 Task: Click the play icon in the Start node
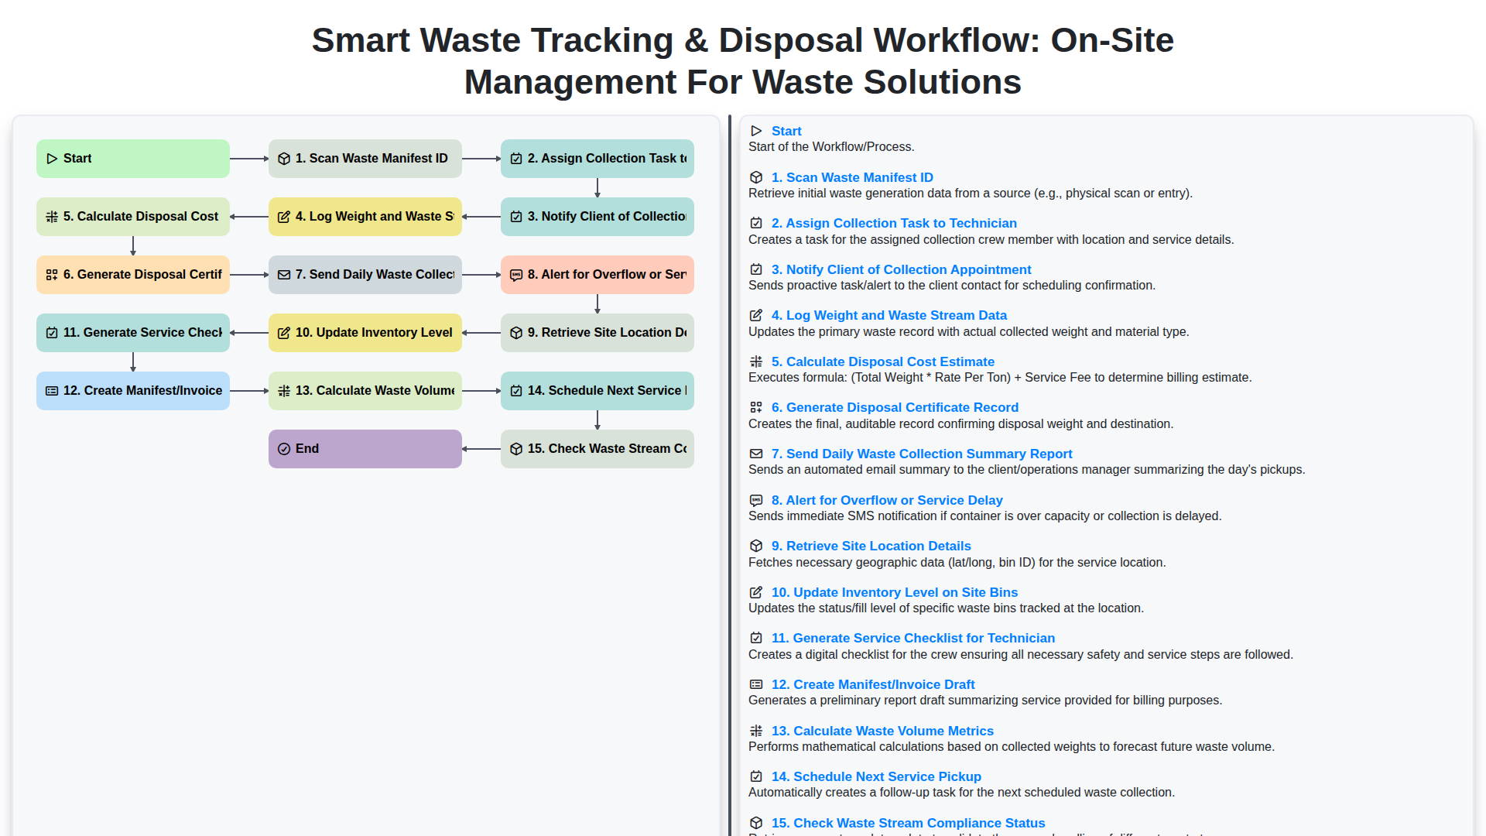(x=53, y=158)
